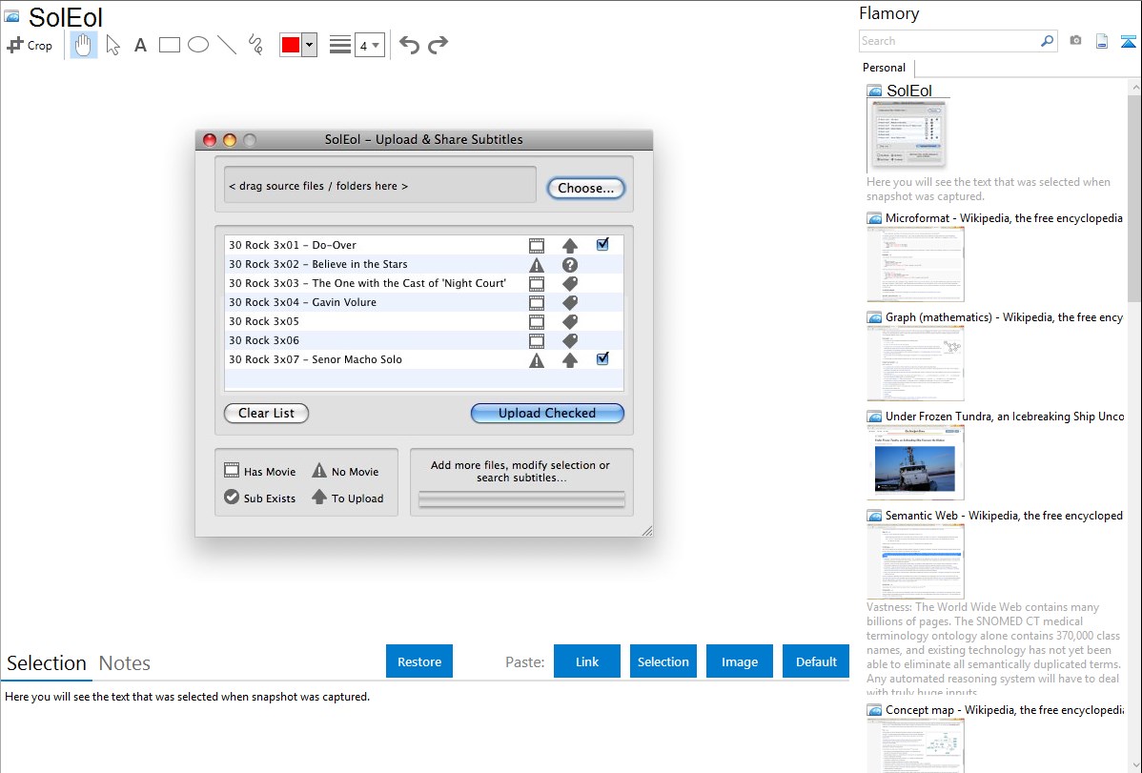
Task: Click tag icon for Night Court episode
Action: click(569, 283)
